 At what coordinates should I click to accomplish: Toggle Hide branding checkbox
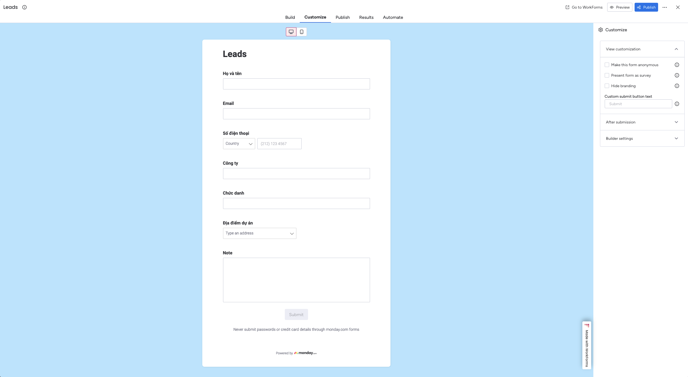click(607, 86)
